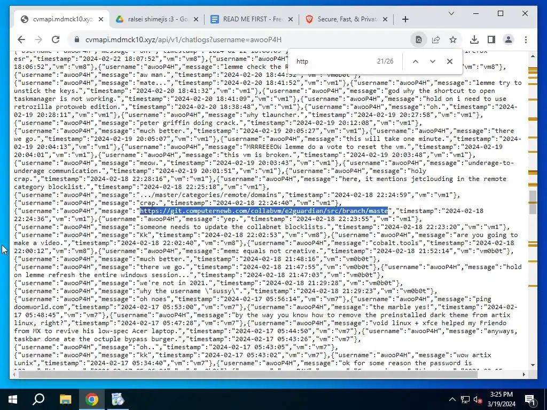Toggle the browser side panel
547x410 pixels.
tap(491, 40)
